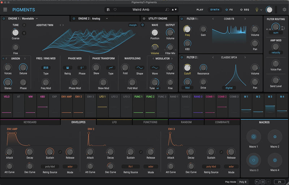Viewport: 289px width, 185px height.
Task: Toggle Engine 2 power button
Action: (74, 19)
